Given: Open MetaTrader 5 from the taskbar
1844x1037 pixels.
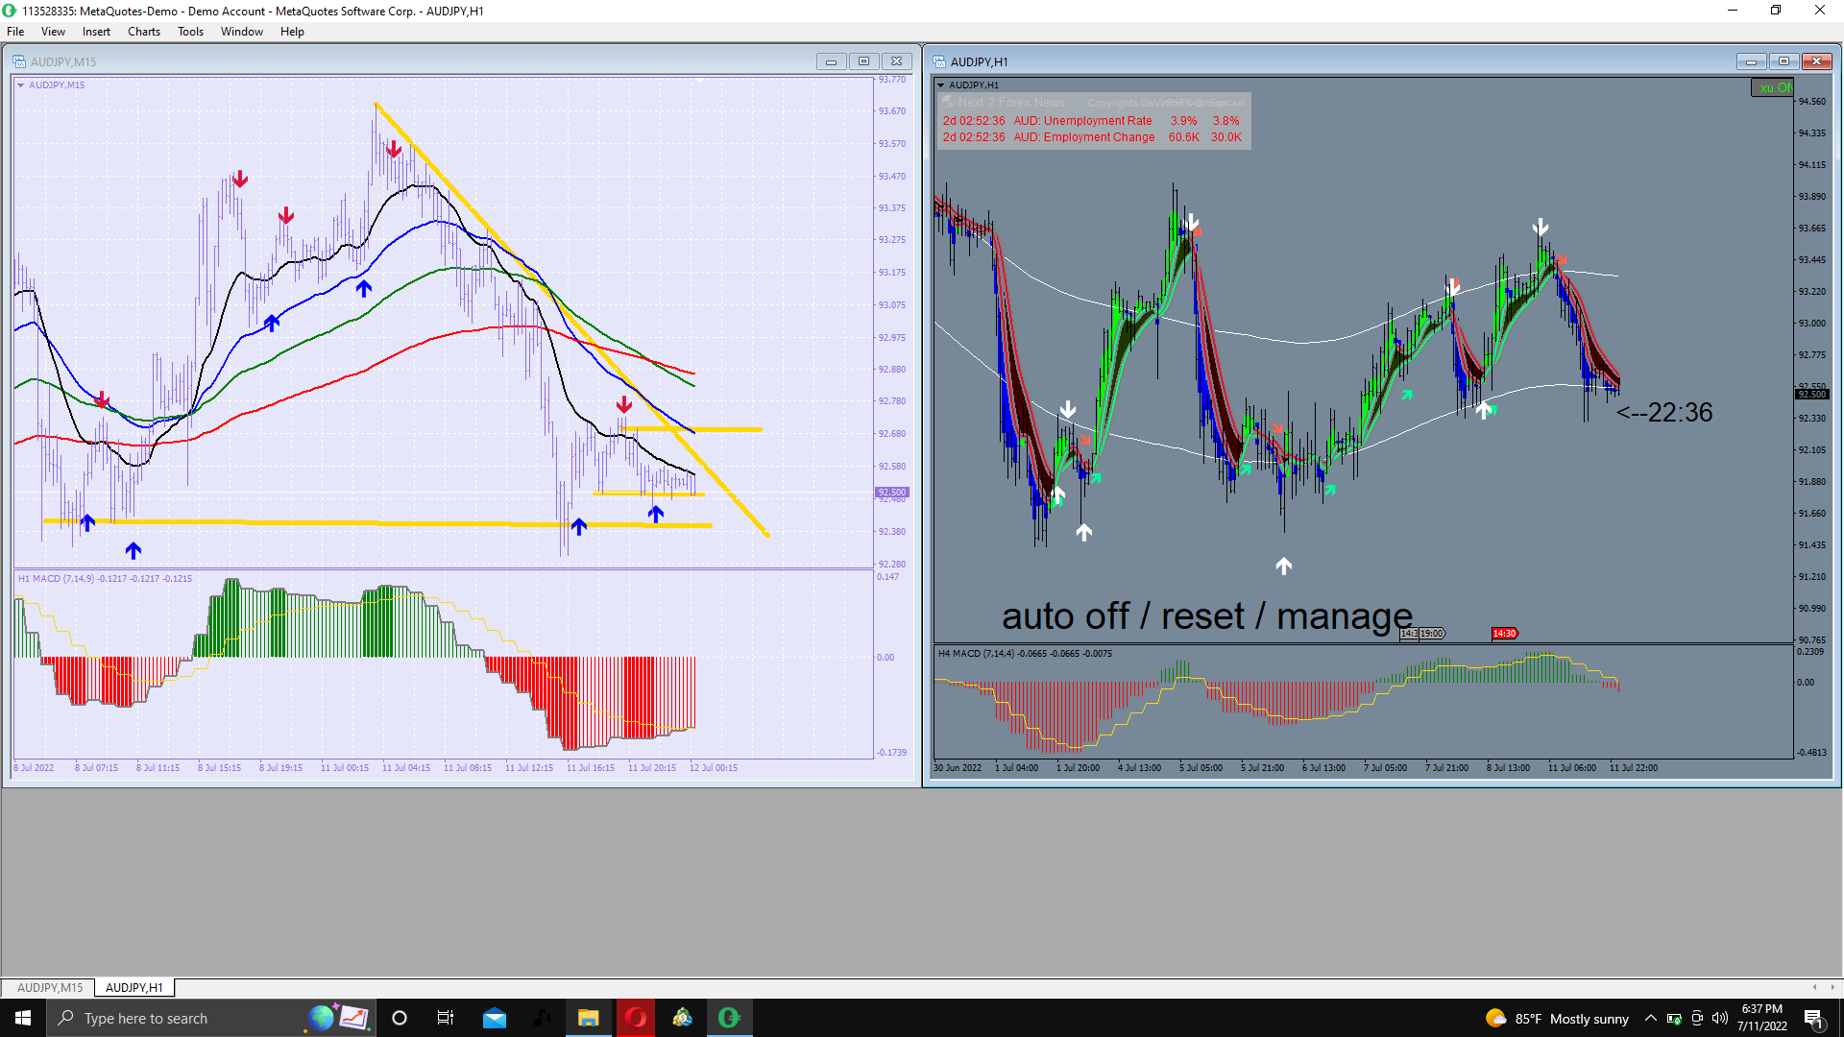Looking at the screenshot, I should pos(682,1018).
